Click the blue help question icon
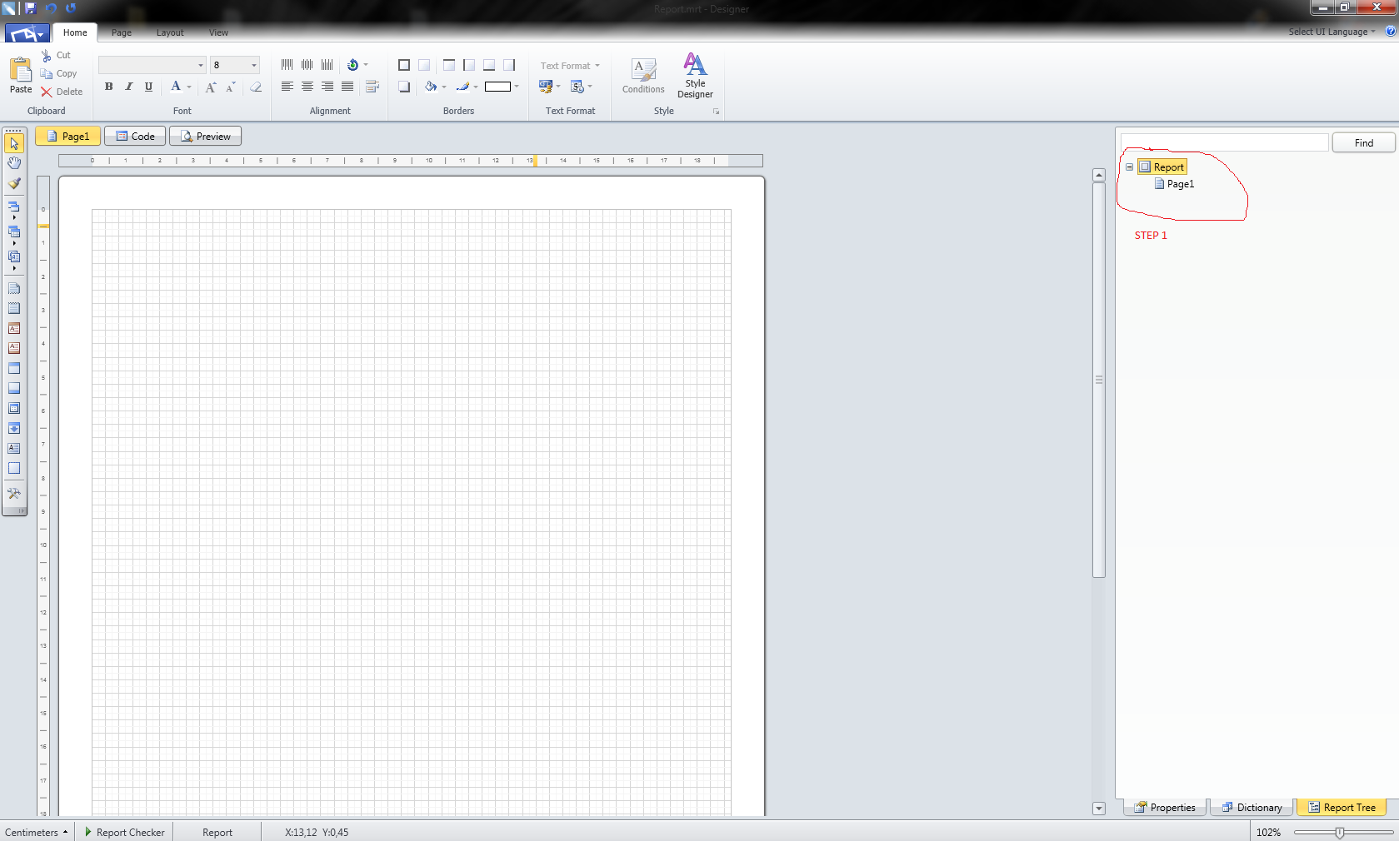Viewport: 1399px width, 841px height. coord(1391,32)
